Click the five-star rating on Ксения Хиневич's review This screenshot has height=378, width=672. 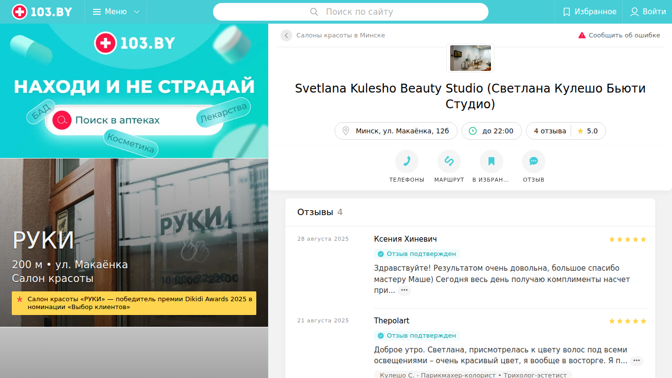(628, 239)
